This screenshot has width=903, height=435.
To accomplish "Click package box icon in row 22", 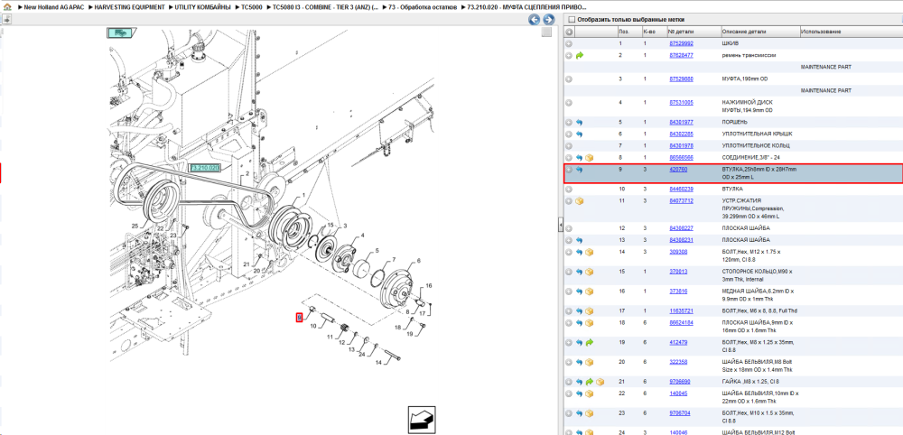I will pyautogui.click(x=589, y=393).
